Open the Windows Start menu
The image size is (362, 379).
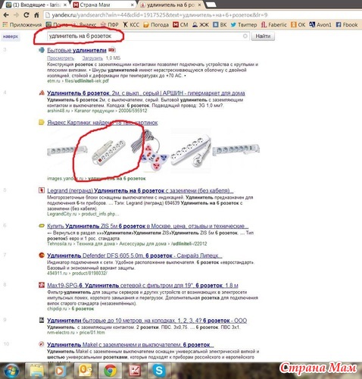[11, 371]
